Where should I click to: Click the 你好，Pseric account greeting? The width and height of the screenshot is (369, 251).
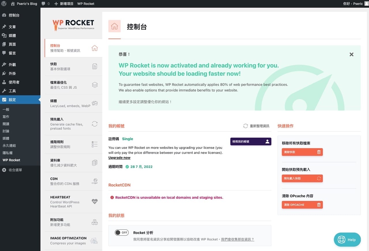(x=353, y=4)
